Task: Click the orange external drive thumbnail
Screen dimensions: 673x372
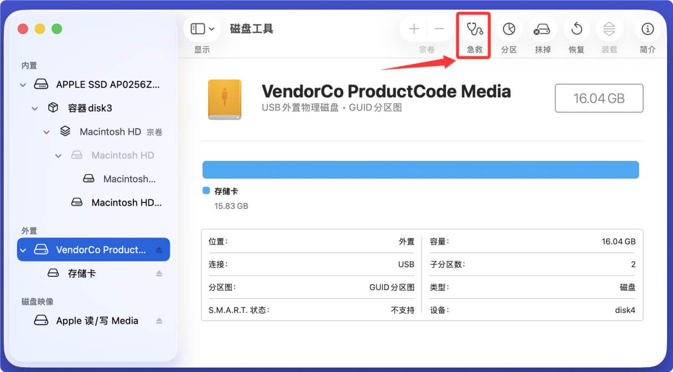Action: click(x=224, y=100)
